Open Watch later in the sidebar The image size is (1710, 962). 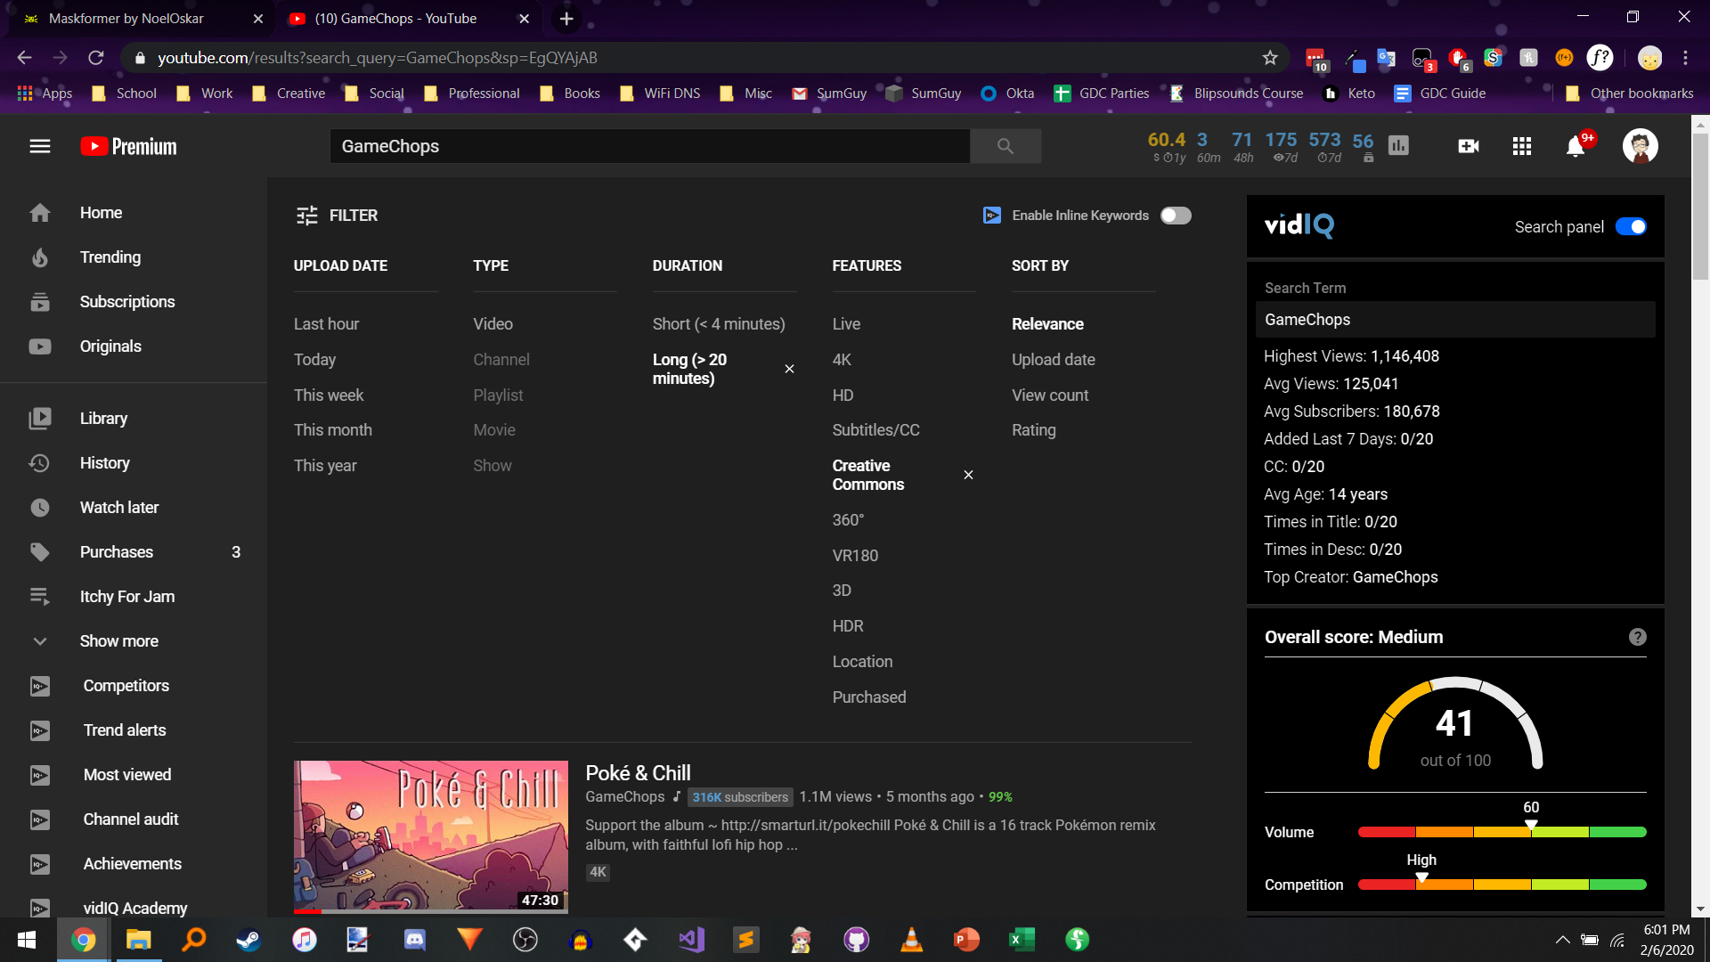tap(134, 508)
